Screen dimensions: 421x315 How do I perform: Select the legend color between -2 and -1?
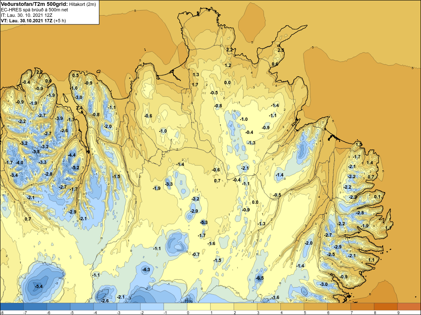[152, 307]
